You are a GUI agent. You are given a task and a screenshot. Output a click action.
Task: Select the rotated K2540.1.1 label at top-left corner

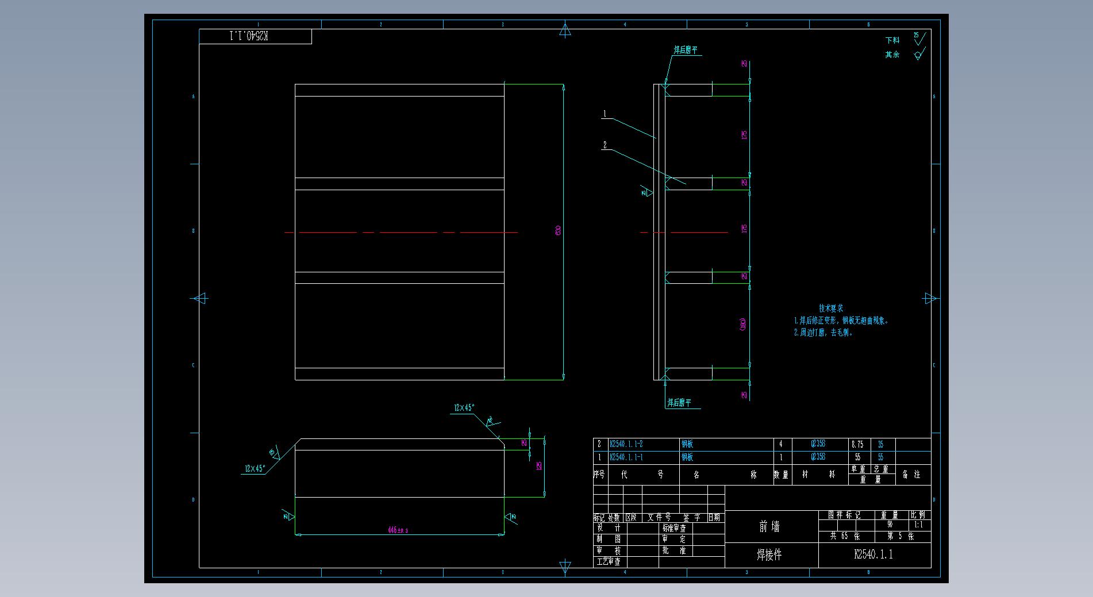pyautogui.click(x=249, y=36)
